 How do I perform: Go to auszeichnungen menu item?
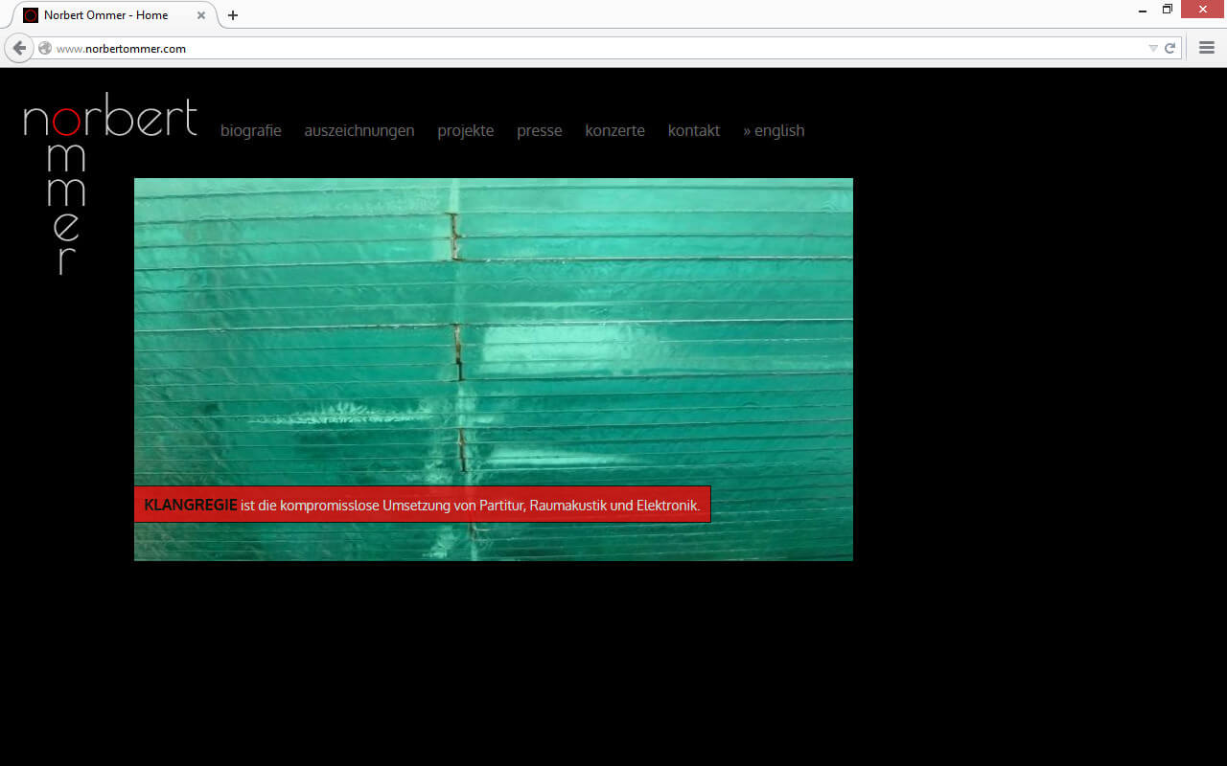pyautogui.click(x=359, y=130)
